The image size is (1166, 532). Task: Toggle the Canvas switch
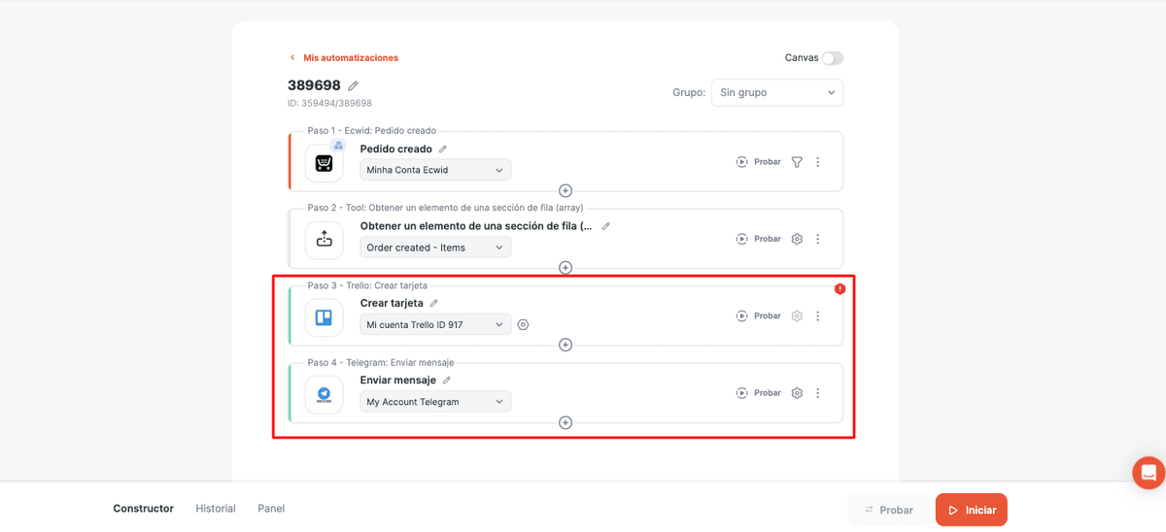832,58
